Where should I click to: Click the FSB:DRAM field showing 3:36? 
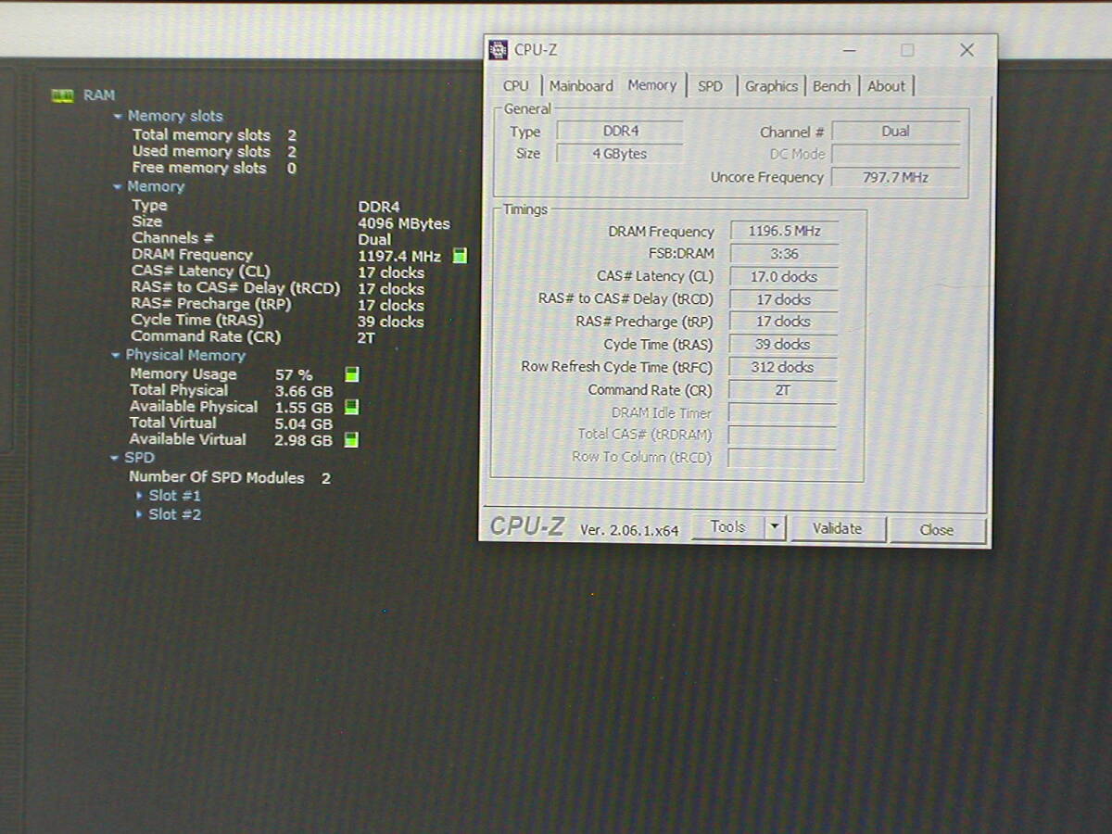(784, 254)
